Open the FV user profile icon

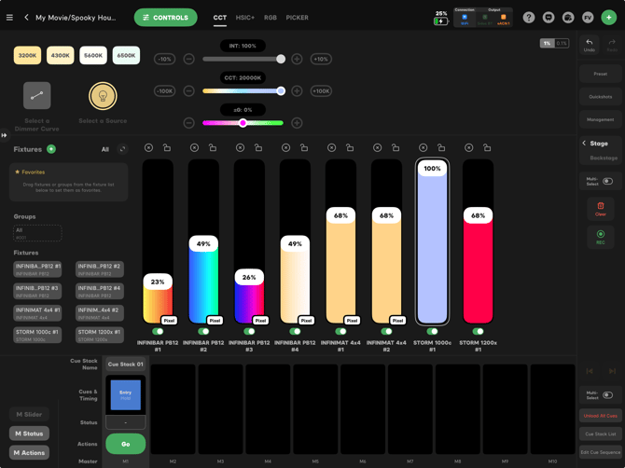(588, 18)
